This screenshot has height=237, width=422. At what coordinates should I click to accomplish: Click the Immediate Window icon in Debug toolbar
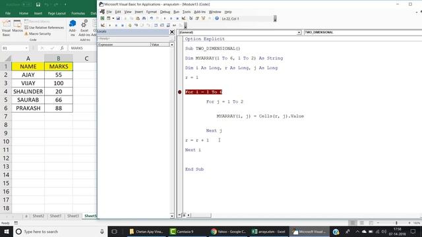point(162,25)
